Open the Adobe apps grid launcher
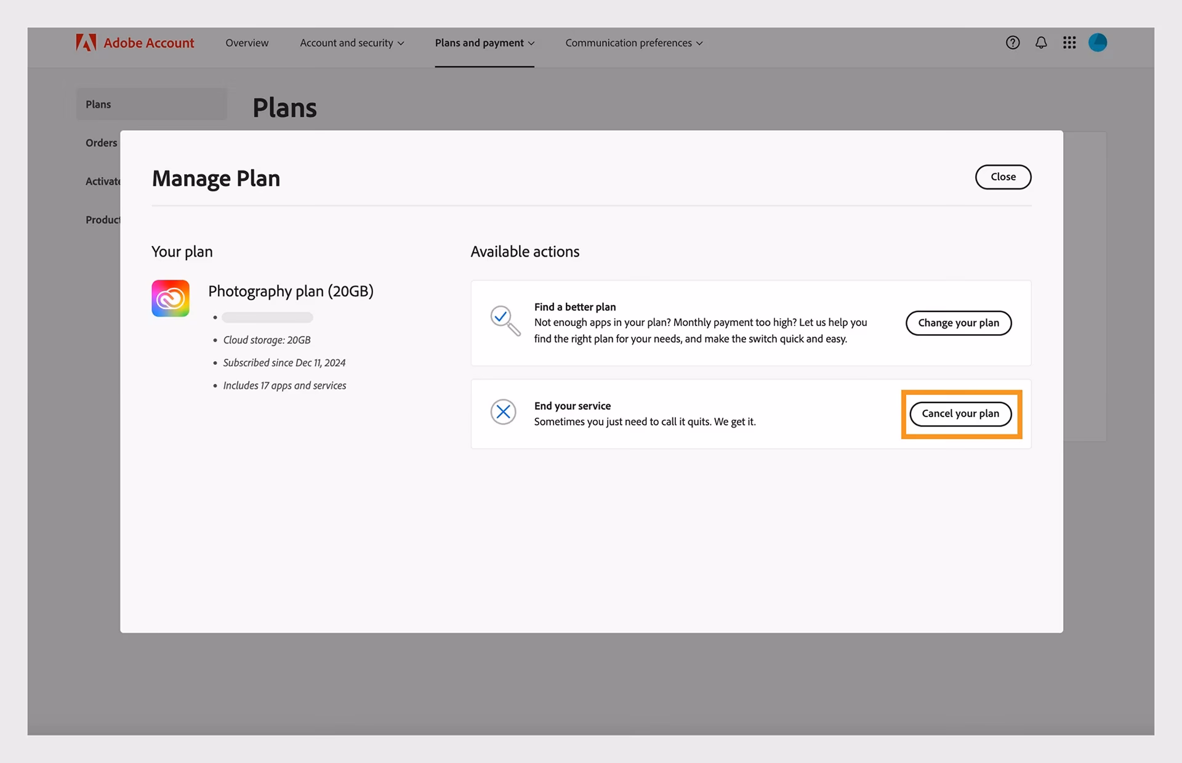This screenshot has height=763, width=1182. click(1069, 42)
